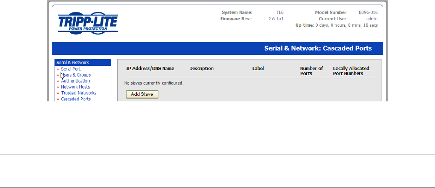Click the IP Address/DNS Name column header
Viewport: 435px width, 188px height.
150,68
